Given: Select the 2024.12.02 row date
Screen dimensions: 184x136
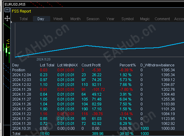Looking at the screenshot, I should [21, 85].
